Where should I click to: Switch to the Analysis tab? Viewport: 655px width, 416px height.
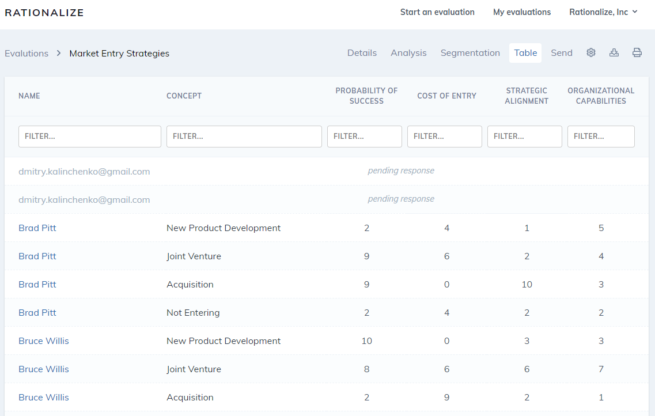coord(408,53)
